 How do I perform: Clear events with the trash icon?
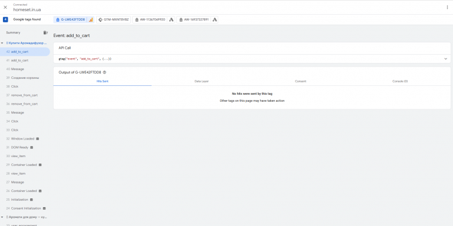tap(45, 32)
